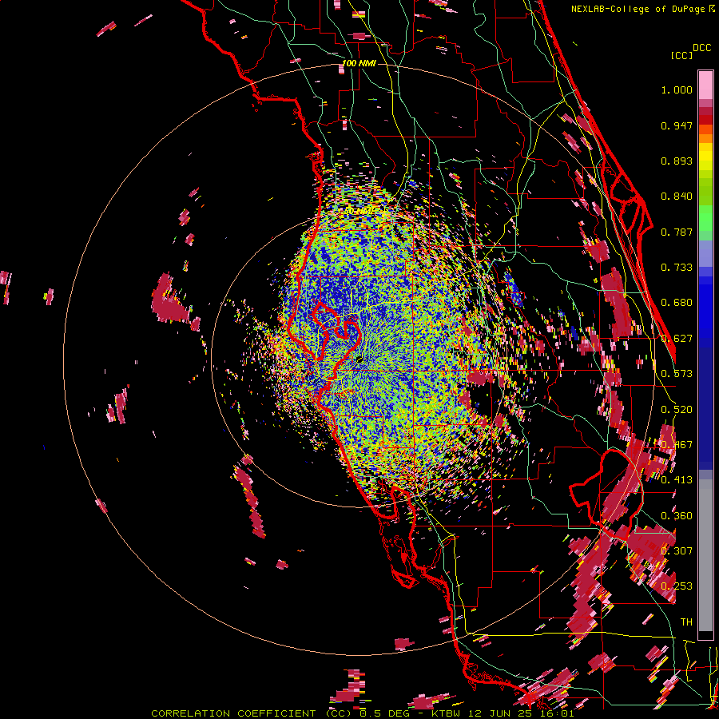Select the 0.360 value on the color scale
Viewport: 719px width, 719px height.
[x=677, y=516]
